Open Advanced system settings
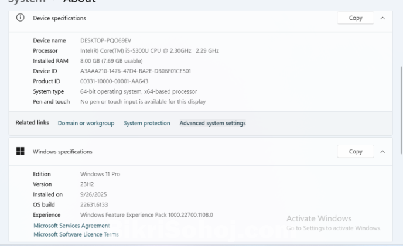Viewport: 403px width, 246px height. click(213, 124)
